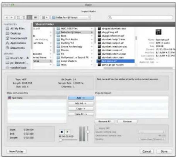The image size is (176, 157).
Task: Select file dumbek loop 1.wav
Action: pos(116,39)
